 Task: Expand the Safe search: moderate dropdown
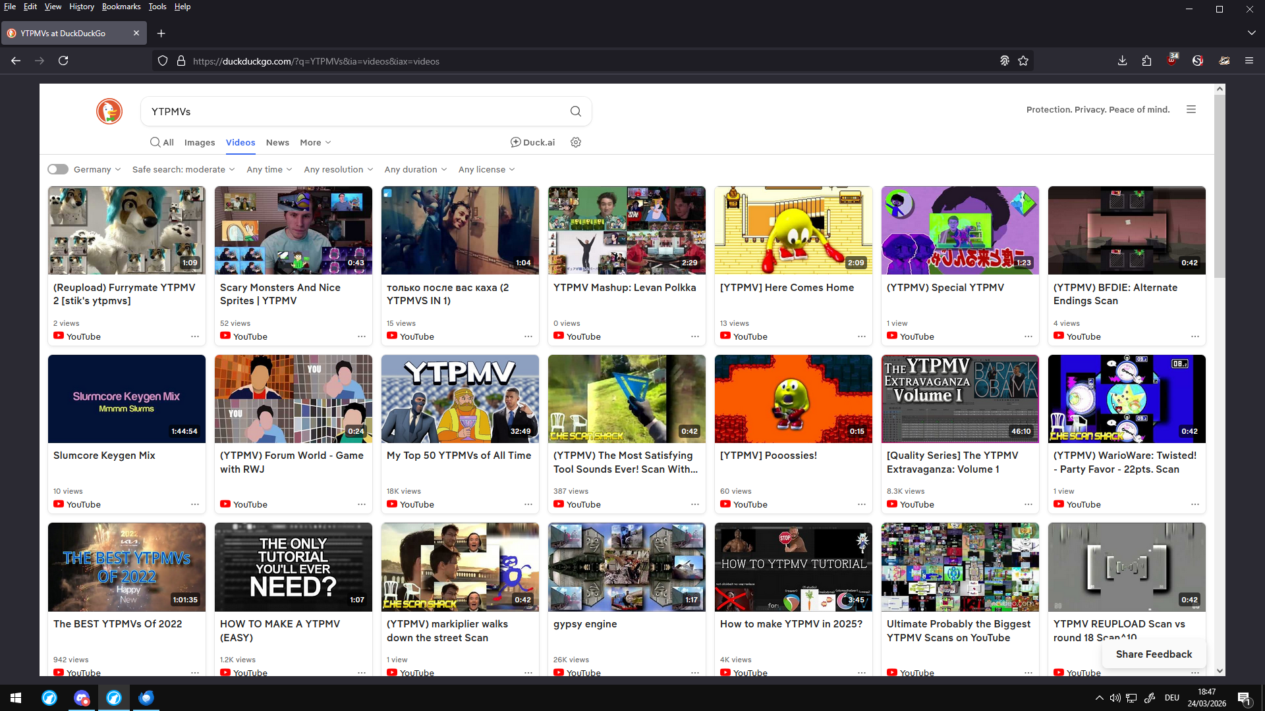[x=183, y=169]
